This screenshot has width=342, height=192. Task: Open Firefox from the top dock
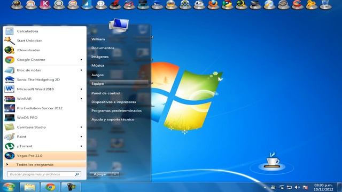[x=213, y=4]
